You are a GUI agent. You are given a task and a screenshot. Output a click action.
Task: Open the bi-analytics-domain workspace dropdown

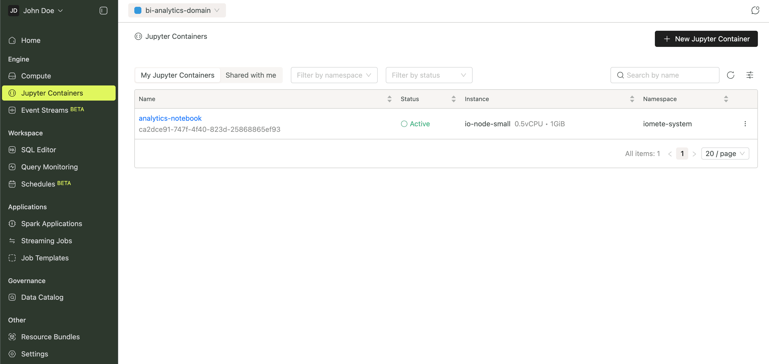click(x=177, y=10)
